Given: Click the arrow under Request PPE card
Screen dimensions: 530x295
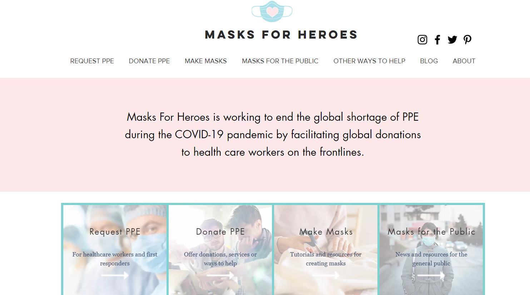Looking at the screenshot, I should point(115,275).
